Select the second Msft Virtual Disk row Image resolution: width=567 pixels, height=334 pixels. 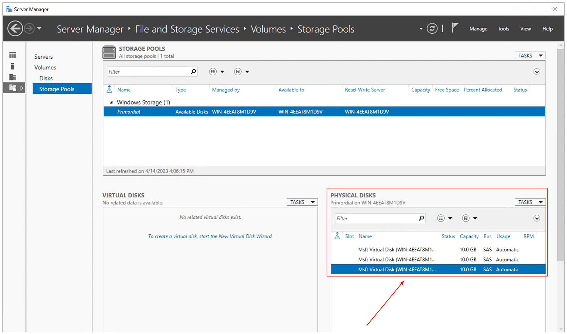point(438,259)
